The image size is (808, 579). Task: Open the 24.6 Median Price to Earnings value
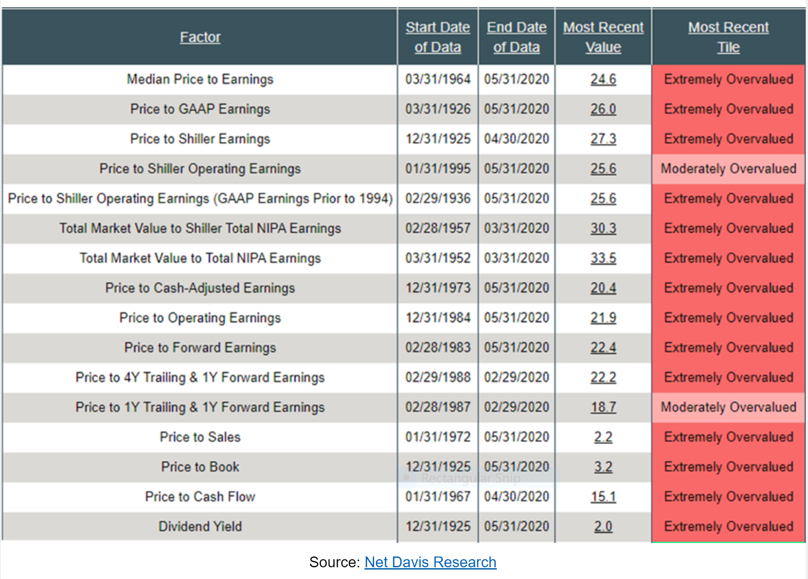pos(603,79)
